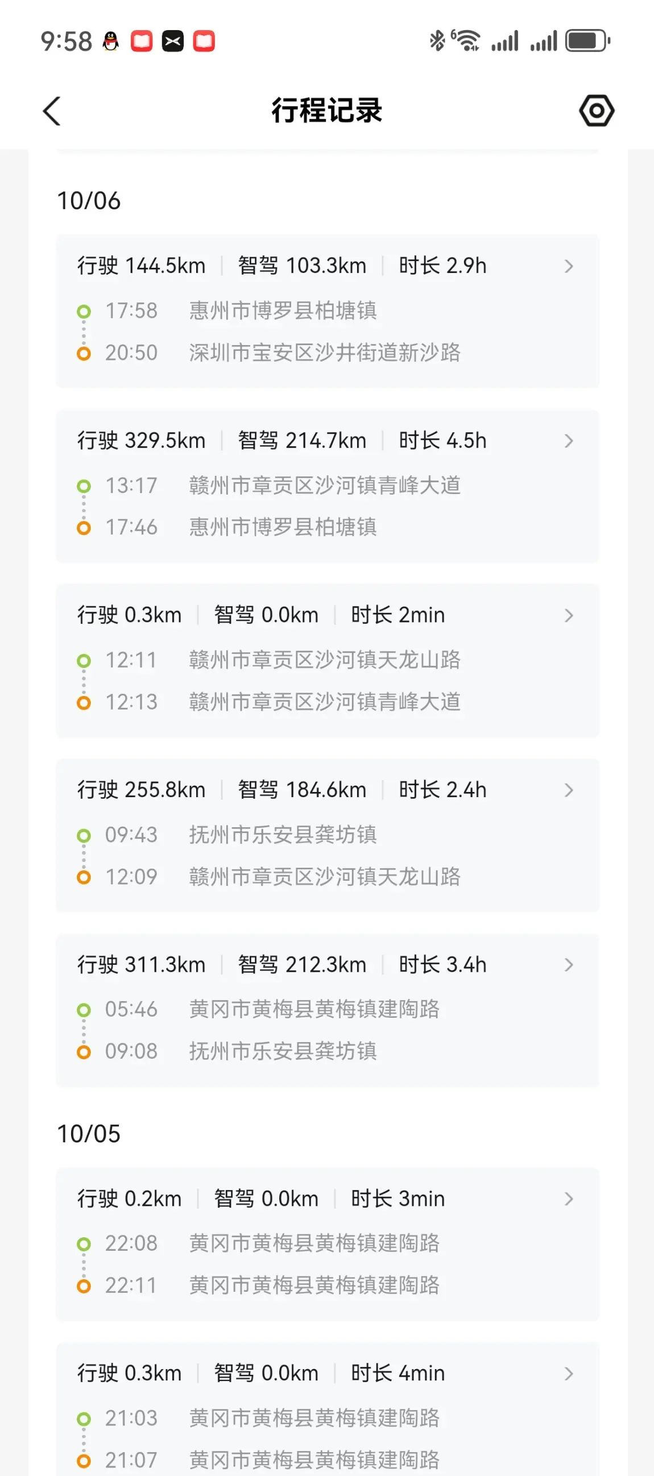
Task: Expand the 255.8km trip chevron
Action: click(568, 790)
